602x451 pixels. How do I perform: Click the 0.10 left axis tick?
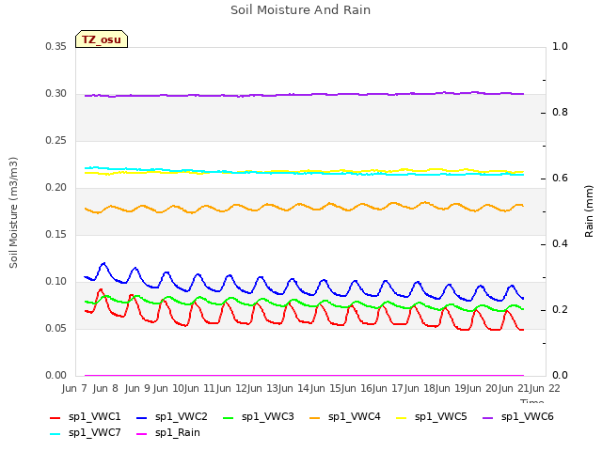[x=56, y=282]
